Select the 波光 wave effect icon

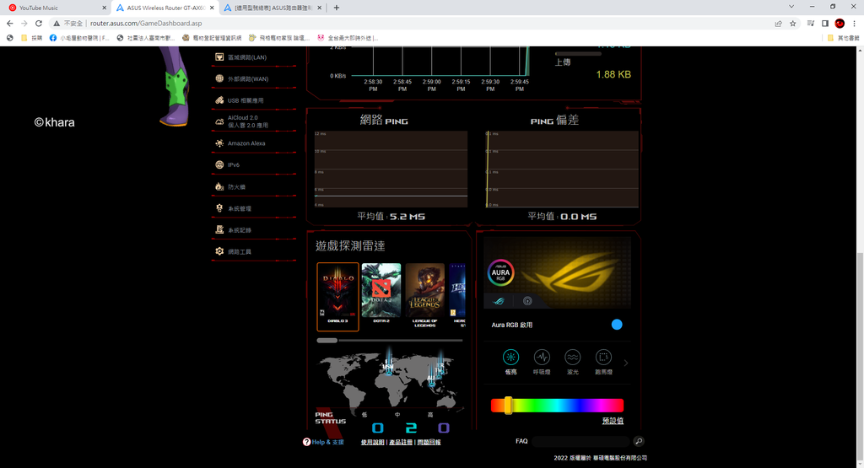pyautogui.click(x=573, y=357)
